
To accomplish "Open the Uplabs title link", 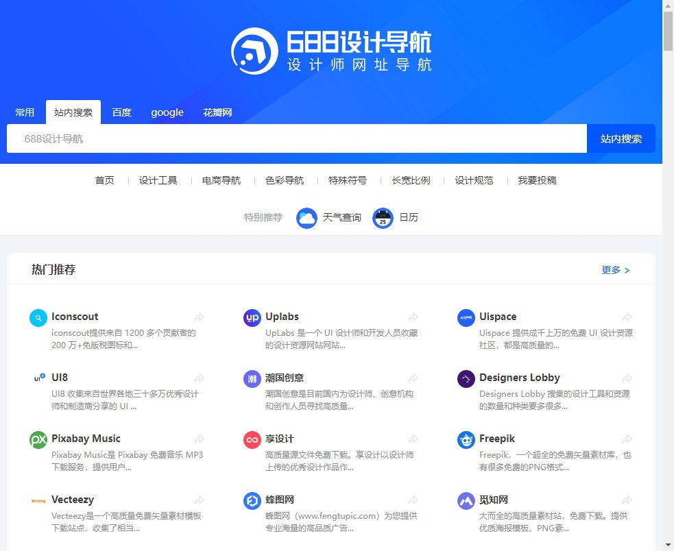I will point(282,317).
